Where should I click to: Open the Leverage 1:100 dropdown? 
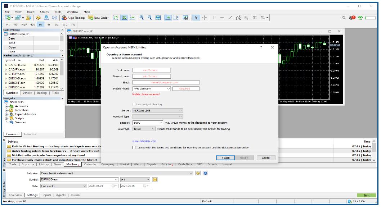point(144,129)
